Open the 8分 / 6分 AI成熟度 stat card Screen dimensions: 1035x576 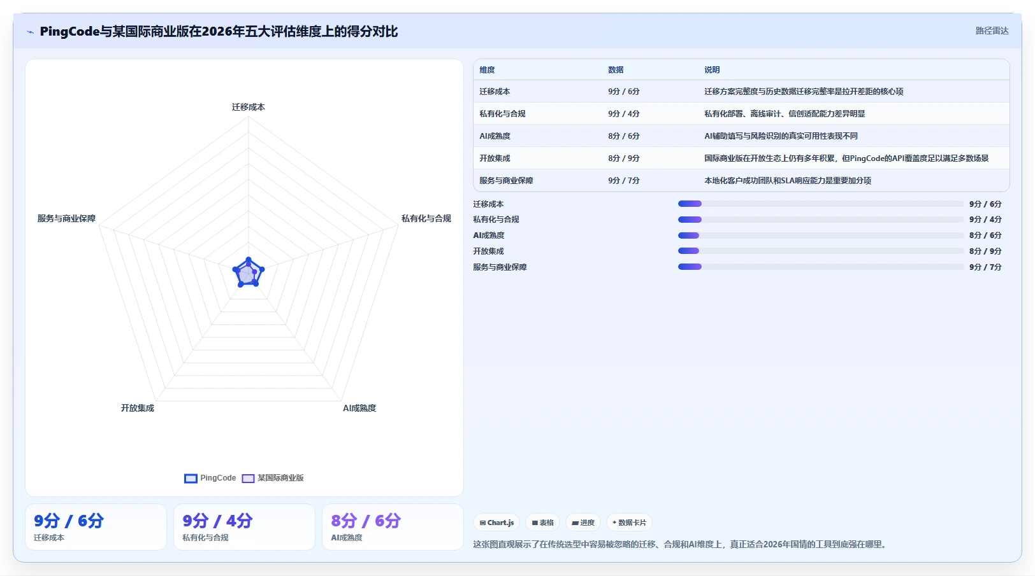pos(393,527)
